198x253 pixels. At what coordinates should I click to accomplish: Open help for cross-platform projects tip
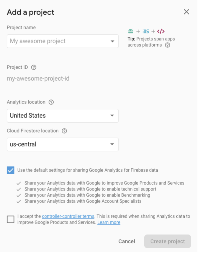168,45
